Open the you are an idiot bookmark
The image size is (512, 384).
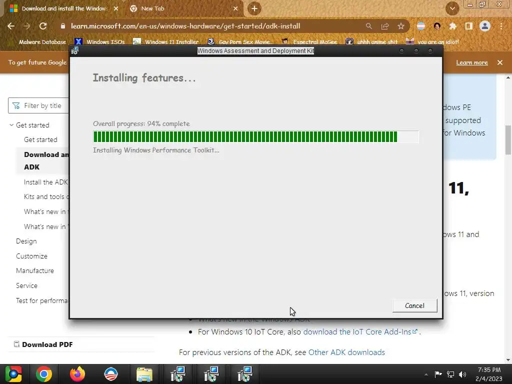pyautogui.click(x=432, y=42)
